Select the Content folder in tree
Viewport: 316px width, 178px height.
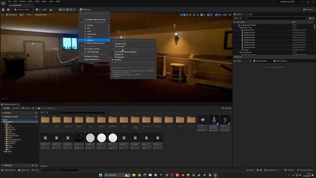(9, 122)
